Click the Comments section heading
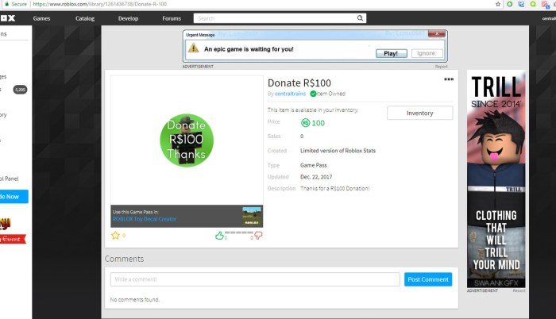The height and width of the screenshot is (319, 556). pos(124,259)
